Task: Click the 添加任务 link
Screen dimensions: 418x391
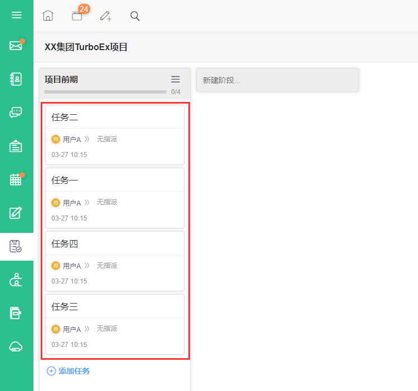Action: (x=74, y=371)
